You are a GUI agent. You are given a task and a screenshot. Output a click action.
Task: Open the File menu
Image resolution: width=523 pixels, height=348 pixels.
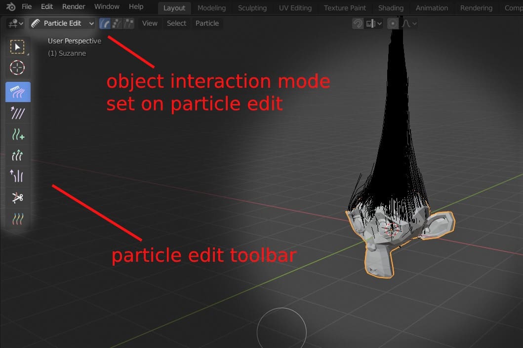[x=26, y=7]
